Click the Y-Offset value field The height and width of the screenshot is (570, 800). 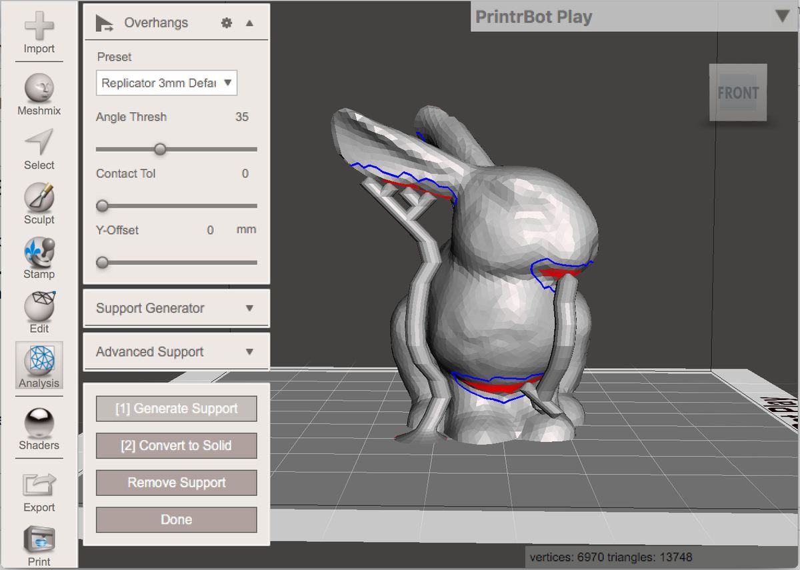coord(211,230)
